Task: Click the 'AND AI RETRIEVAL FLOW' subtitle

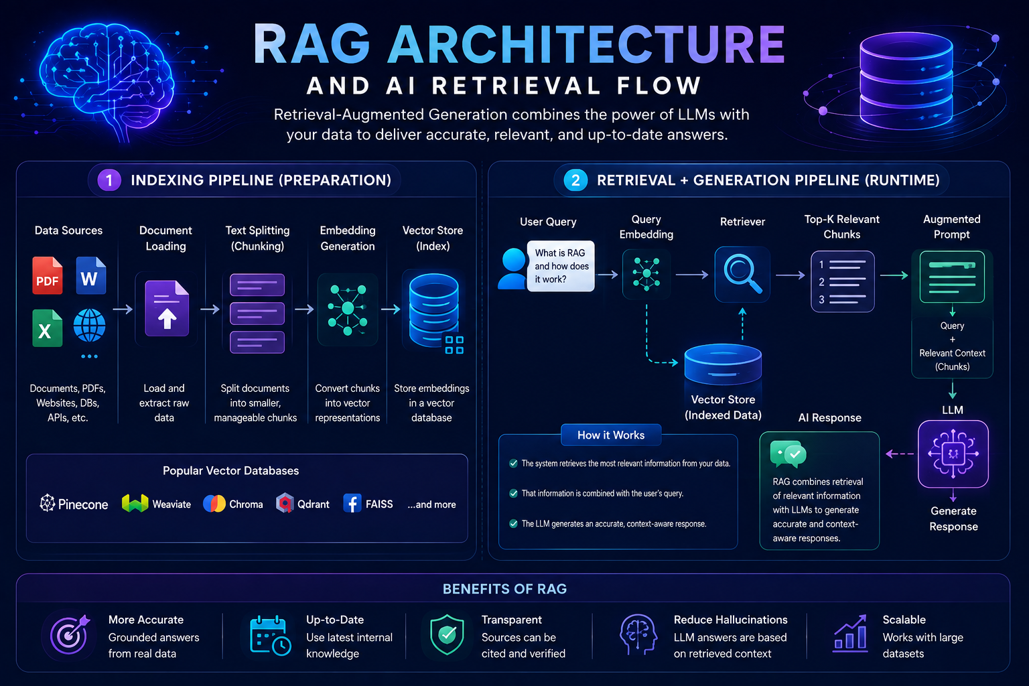Action: (504, 86)
